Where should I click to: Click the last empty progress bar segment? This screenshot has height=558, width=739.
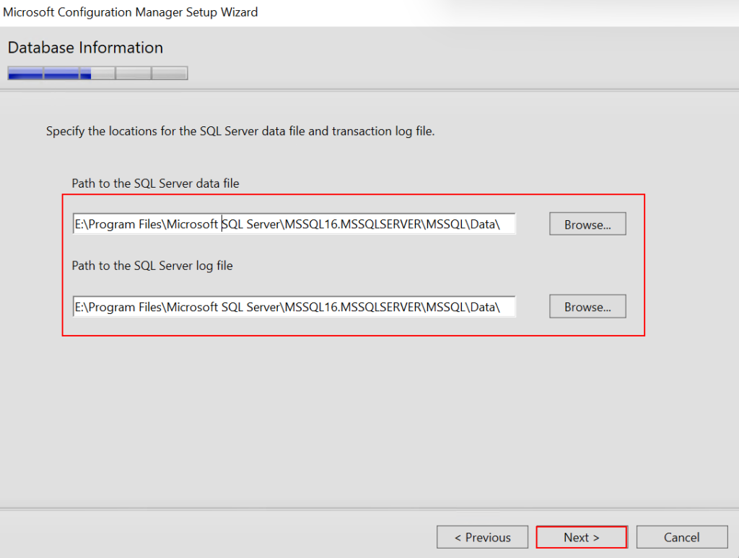tap(170, 73)
